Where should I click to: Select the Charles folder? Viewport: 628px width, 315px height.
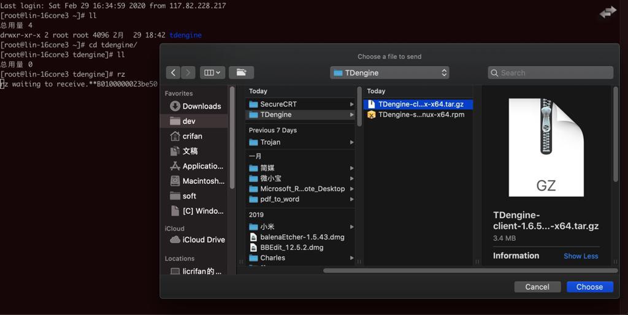click(299, 258)
